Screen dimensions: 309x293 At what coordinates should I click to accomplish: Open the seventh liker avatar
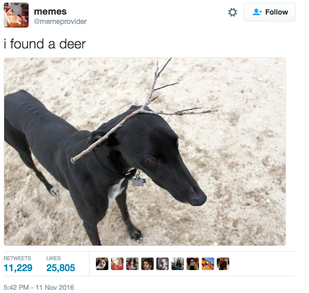coord(193,264)
